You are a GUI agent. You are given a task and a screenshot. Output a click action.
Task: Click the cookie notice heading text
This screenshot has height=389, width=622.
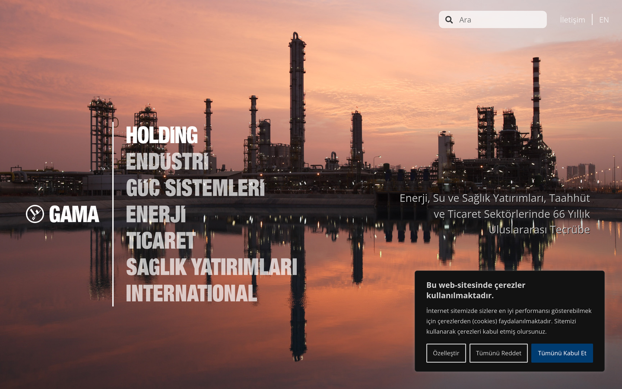[476, 290]
